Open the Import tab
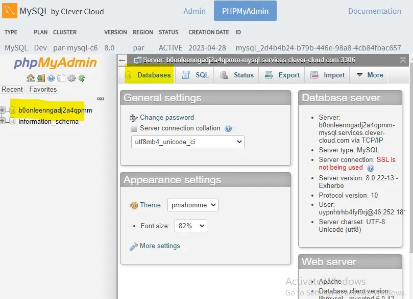 [327, 75]
